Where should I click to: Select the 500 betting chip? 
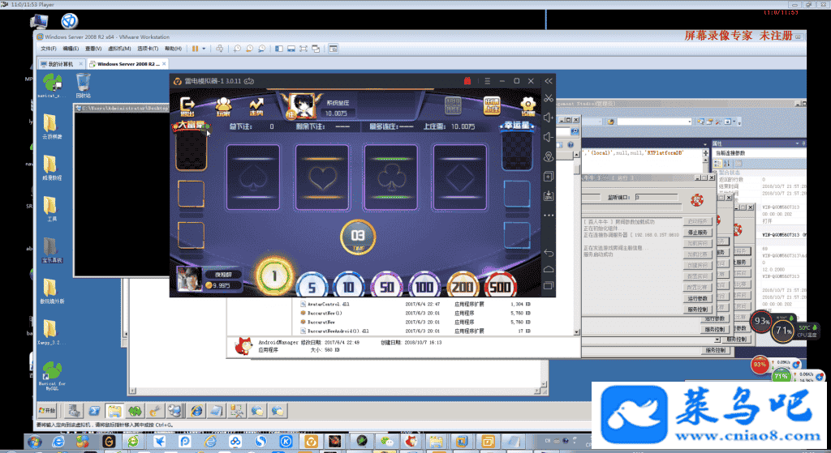click(501, 287)
